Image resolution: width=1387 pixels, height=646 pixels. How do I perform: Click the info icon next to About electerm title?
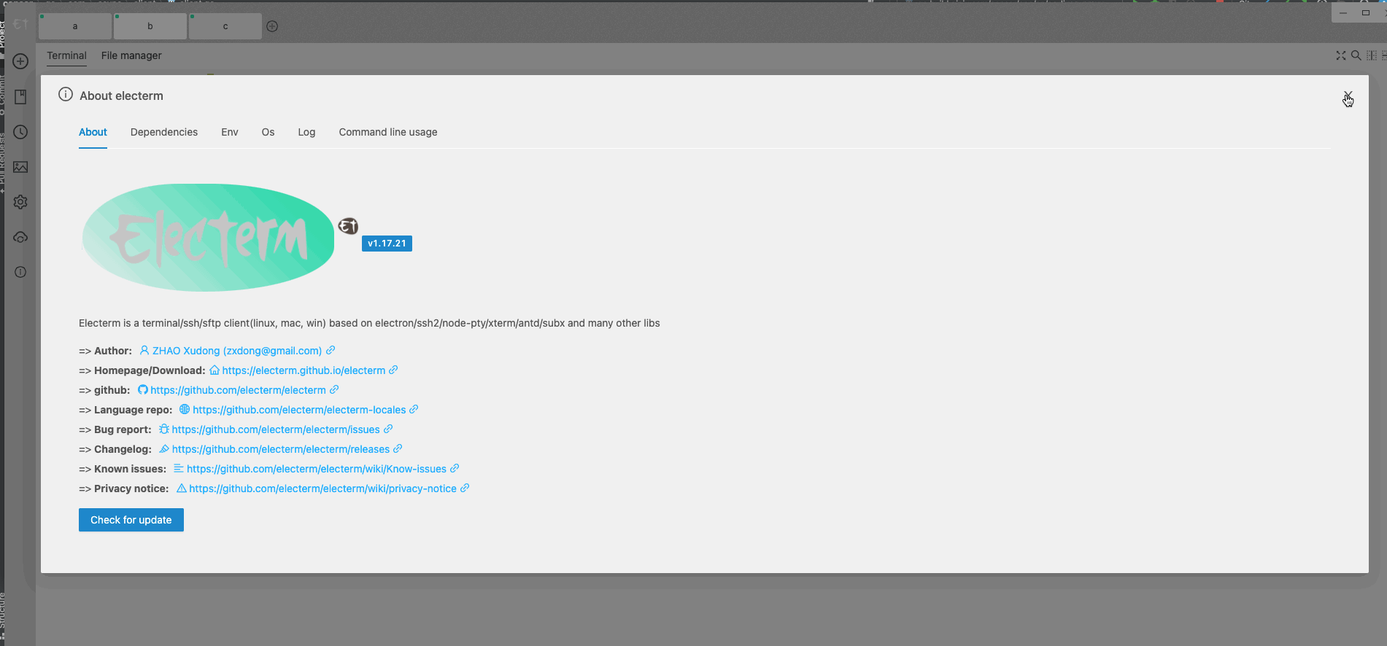66,94
